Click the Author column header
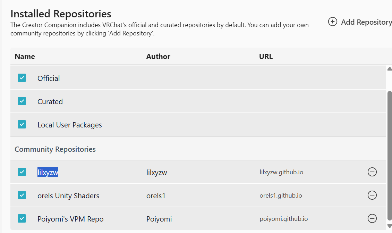 158,57
